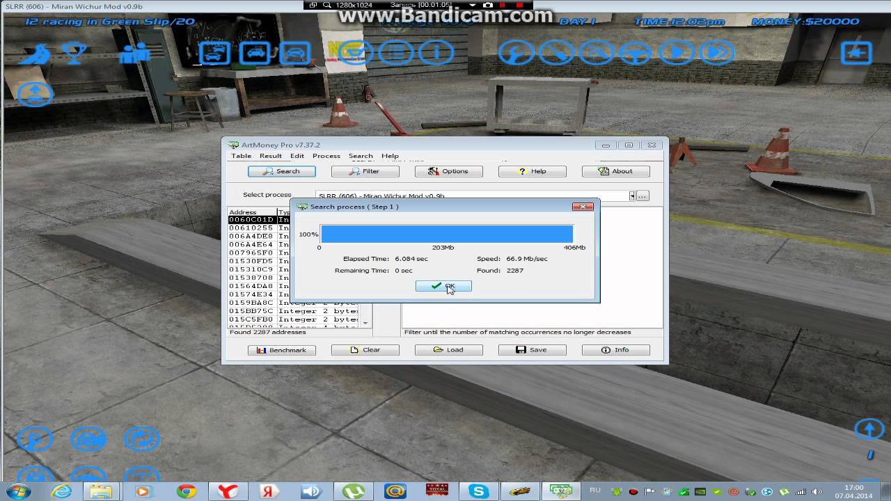This screenshot has width=891, height=501.
Task: Click the up-arrow icon near game's bottom-right corner
Action: coord(869,429)
